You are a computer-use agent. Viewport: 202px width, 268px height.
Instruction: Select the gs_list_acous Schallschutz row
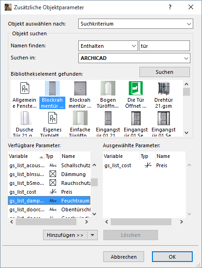point(49,165)
